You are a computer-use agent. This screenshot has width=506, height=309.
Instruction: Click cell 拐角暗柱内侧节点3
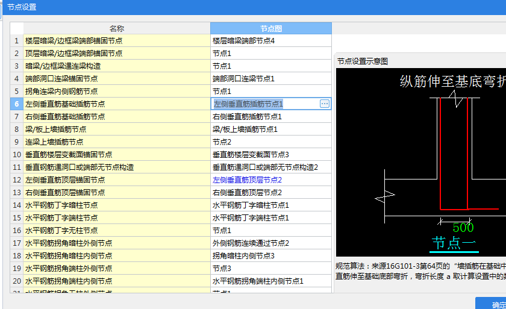point(271,256)
